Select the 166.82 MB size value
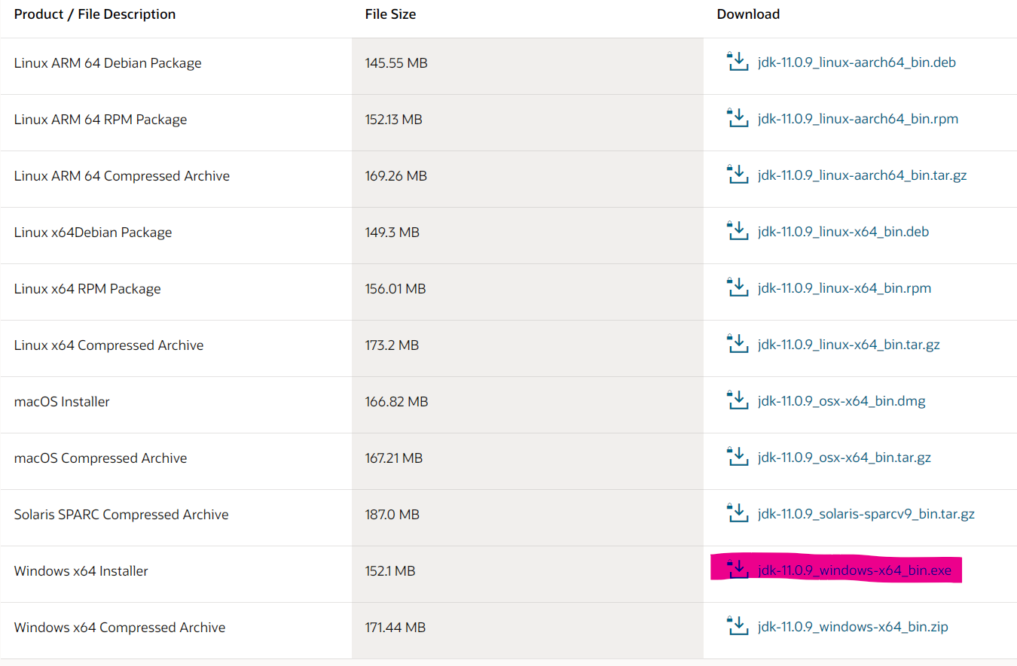The image size is (1017, 666). 396,402
